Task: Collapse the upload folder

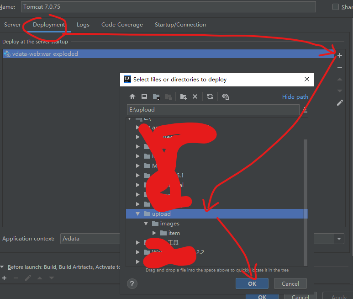Action: [x=138, y=214]
